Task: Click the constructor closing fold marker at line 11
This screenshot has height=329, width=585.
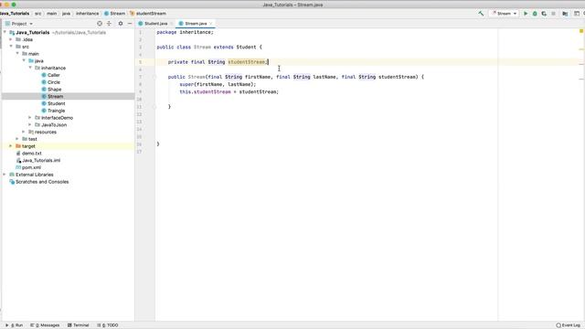Action: 154,107
